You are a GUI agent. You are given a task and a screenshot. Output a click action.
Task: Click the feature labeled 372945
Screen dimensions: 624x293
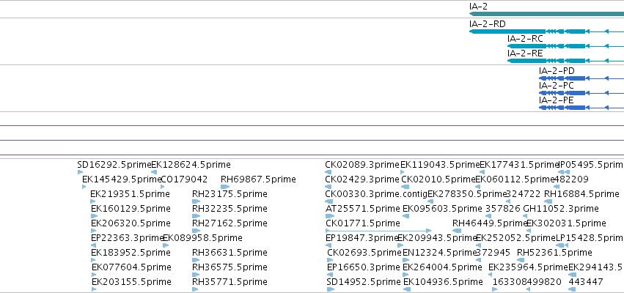(x=493, y=253)
